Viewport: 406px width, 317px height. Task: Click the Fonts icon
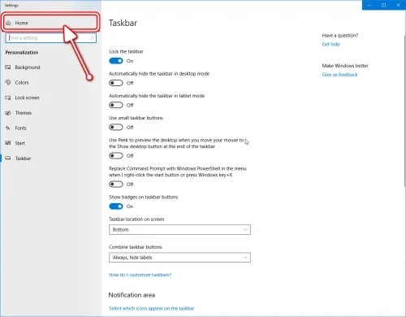click(8, 128)
